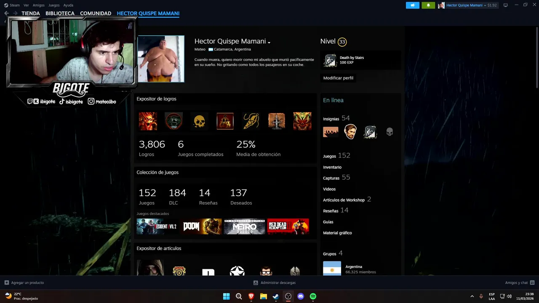Go back using the left arrow

[6, 13]
